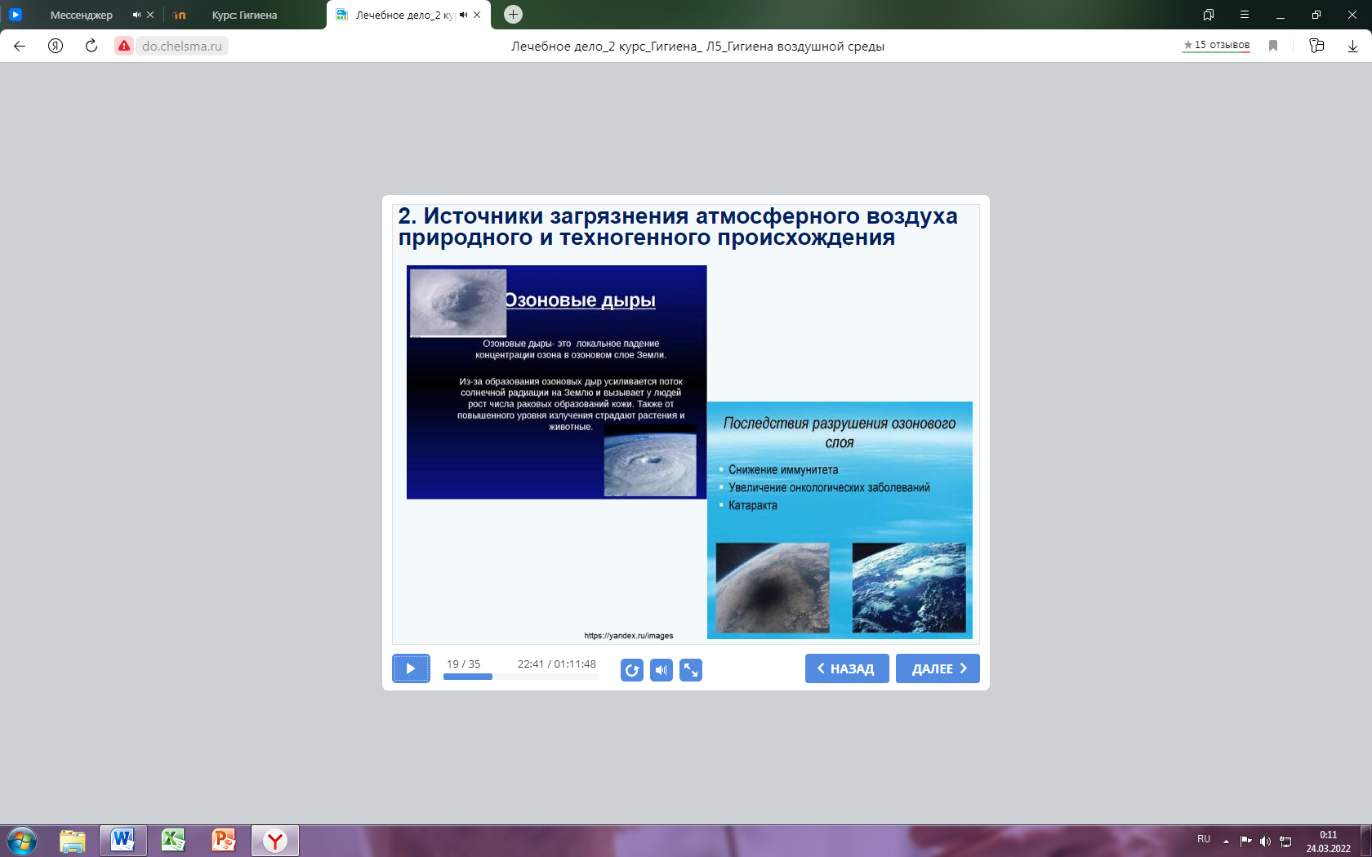The width and height of the screenshot is (1372, 857).
Task: Go back with the НАЗАД button
Action: tap(847, 668)
